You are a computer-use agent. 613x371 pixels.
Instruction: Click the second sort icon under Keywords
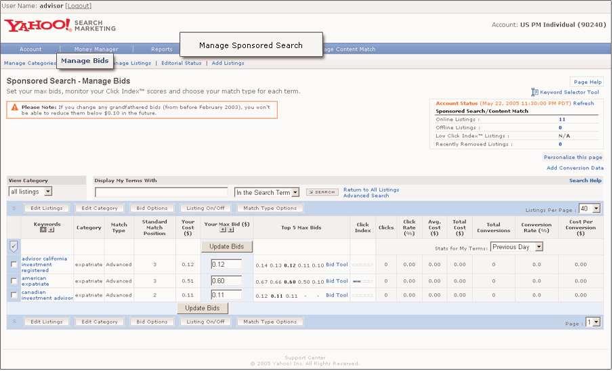coord(51,230)
